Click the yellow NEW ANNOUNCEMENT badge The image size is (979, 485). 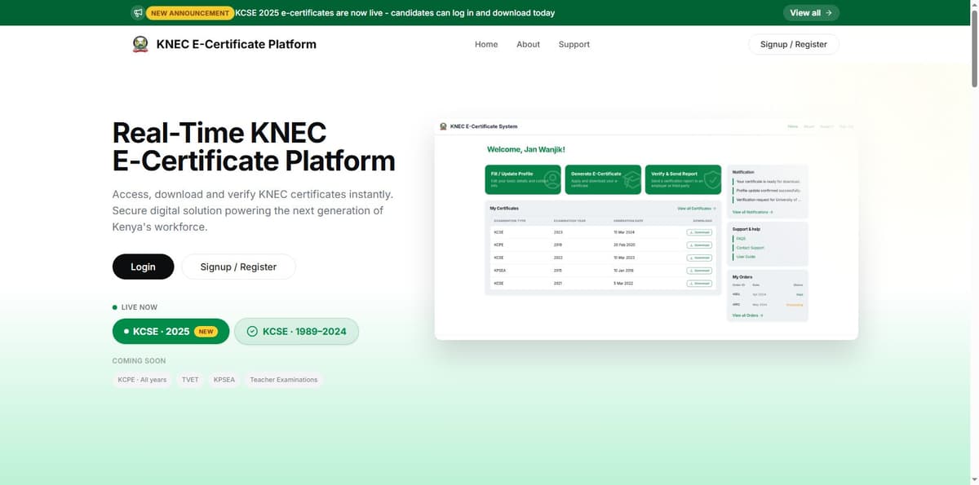pyautogui.click(x=189, y=13)
